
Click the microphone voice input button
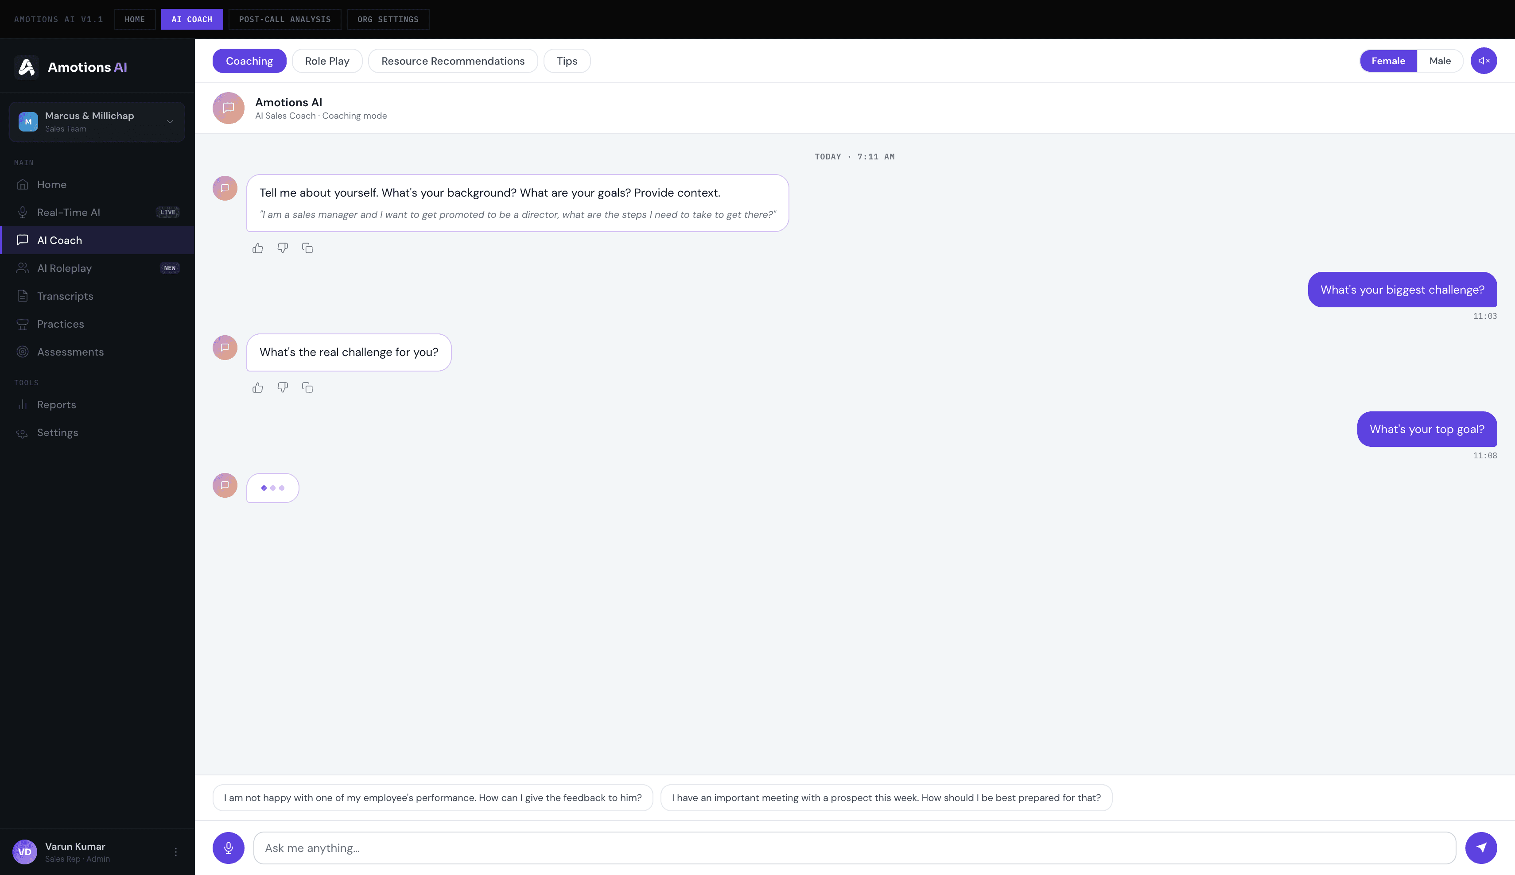228,848
